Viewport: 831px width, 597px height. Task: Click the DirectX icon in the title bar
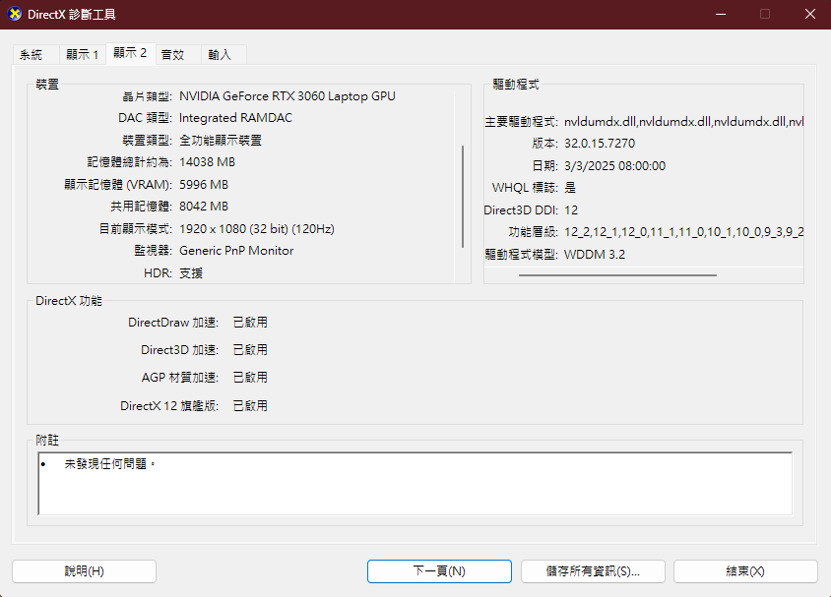click(x=15, y=15)
